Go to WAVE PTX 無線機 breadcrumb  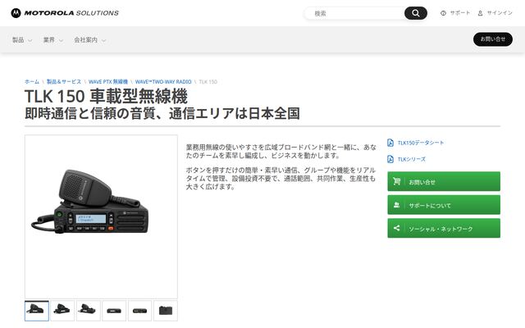(108, 82)
